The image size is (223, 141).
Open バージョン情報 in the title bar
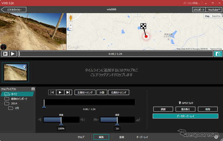(x=192, y=3)
